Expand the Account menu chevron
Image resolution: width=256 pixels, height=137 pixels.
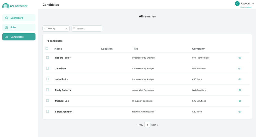coord(253,4)
